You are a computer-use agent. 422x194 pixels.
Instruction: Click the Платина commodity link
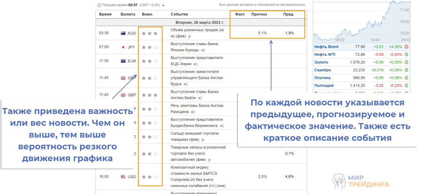click(322, 78)
